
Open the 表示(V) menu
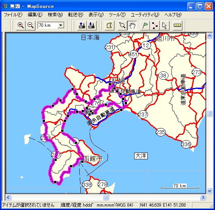click(96, 15)
